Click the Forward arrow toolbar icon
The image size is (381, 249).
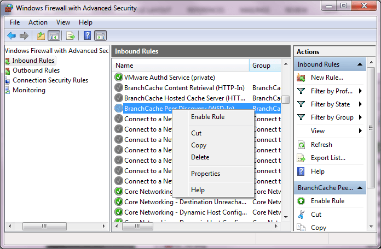click(24, 36)
